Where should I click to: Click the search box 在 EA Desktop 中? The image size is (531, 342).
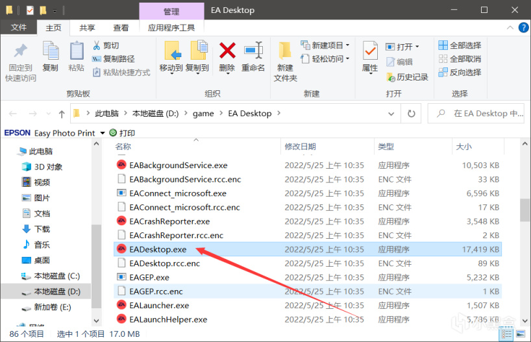tap(476, 114)
